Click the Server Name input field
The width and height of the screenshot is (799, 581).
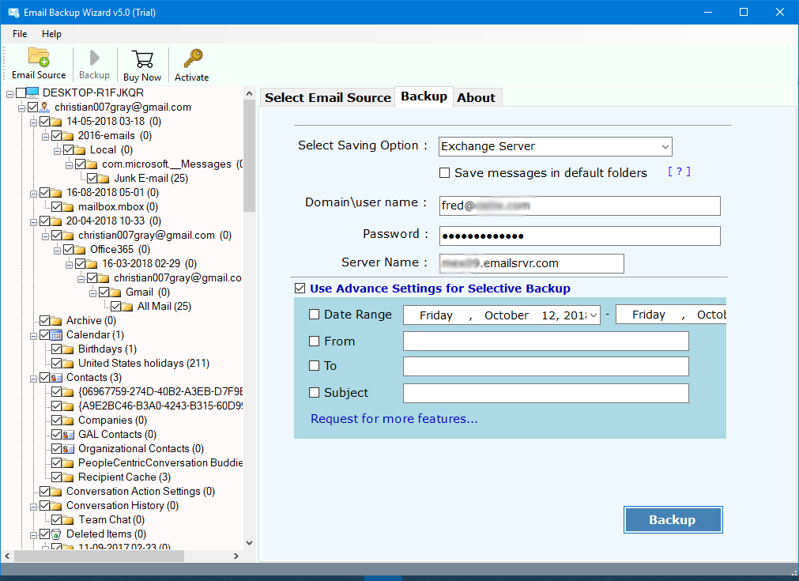531,263
